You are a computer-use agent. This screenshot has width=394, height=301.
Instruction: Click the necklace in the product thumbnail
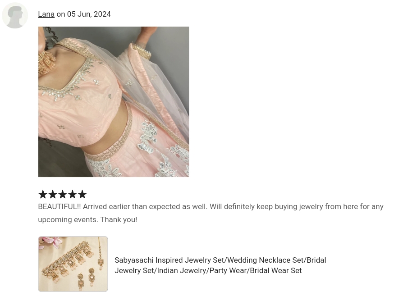pyautogui.click(x=67, y=260)
